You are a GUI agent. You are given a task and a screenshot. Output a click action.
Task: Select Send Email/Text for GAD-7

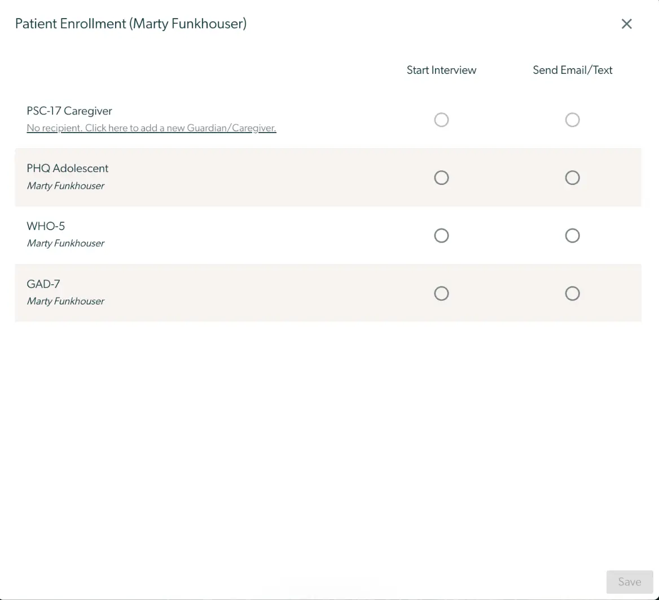[x=572, y=293]
